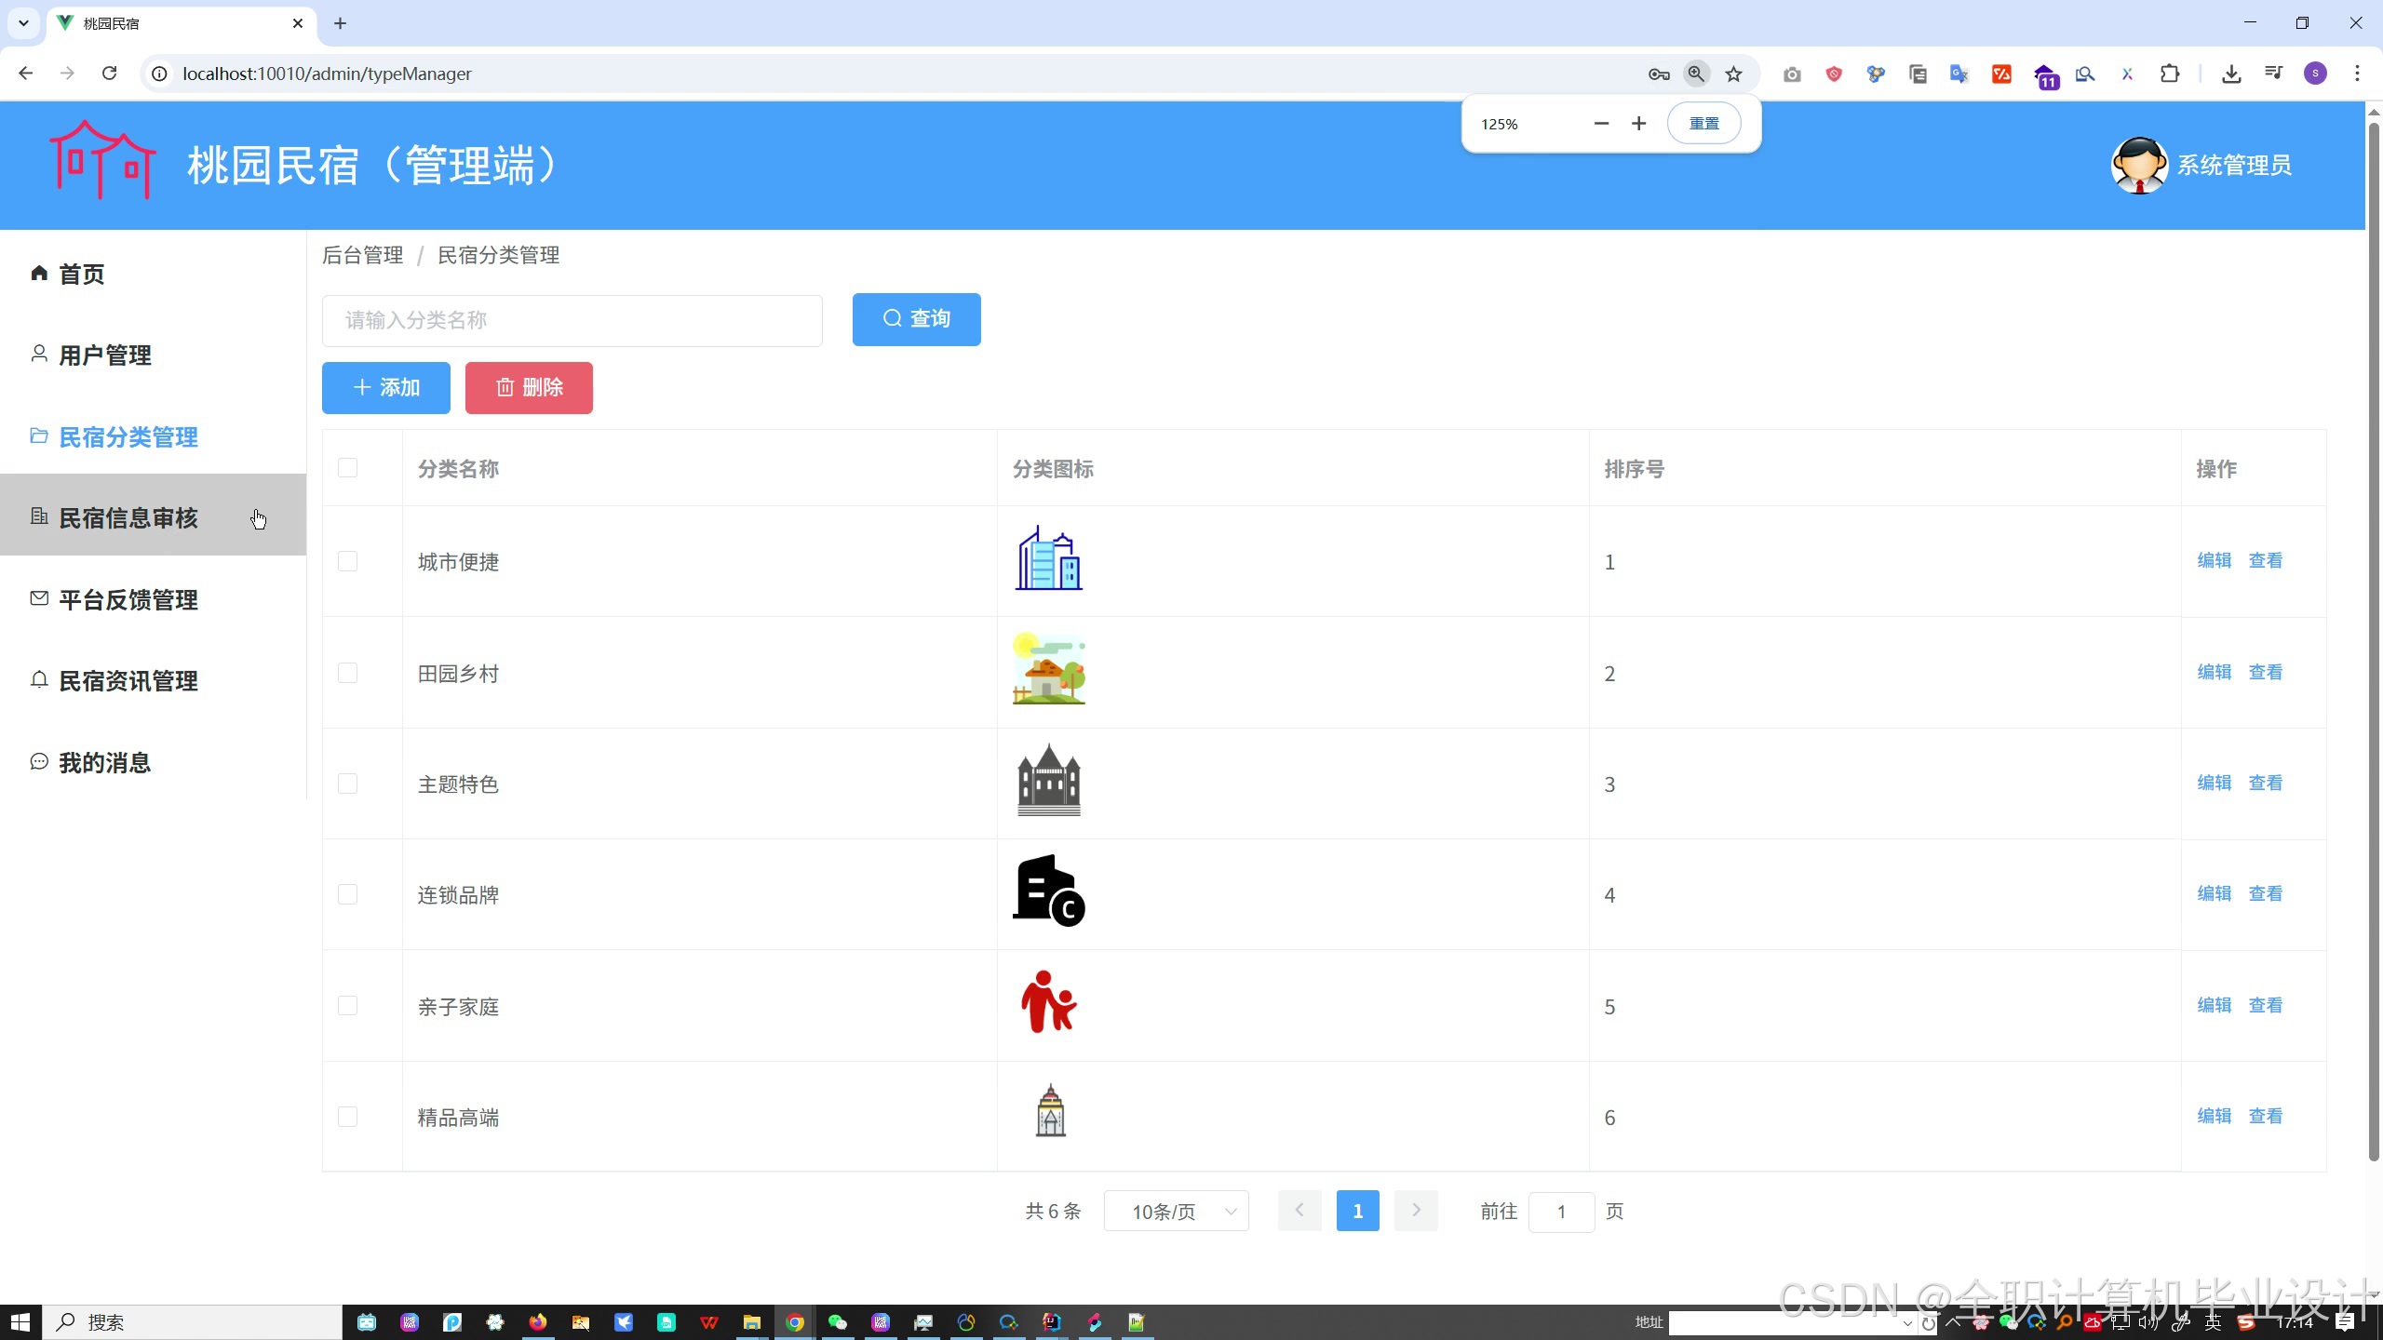Open the 10条/页 page size dropdown

coord(1176,1212)
